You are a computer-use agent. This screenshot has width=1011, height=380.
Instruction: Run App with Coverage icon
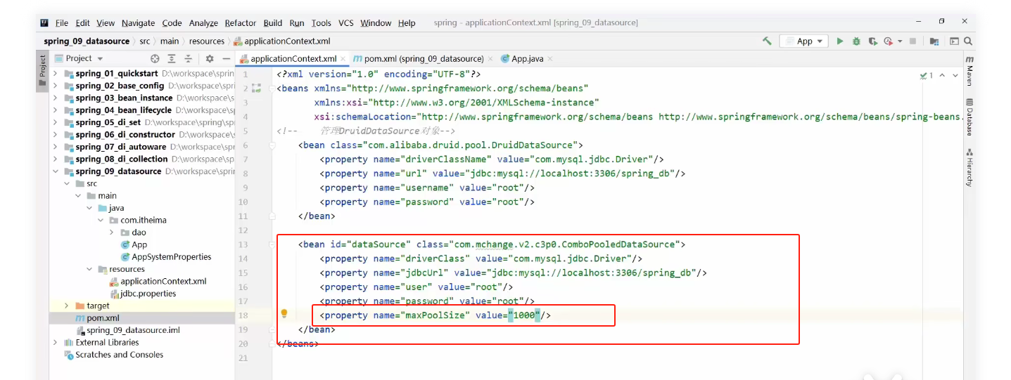[x=872, y=41]
